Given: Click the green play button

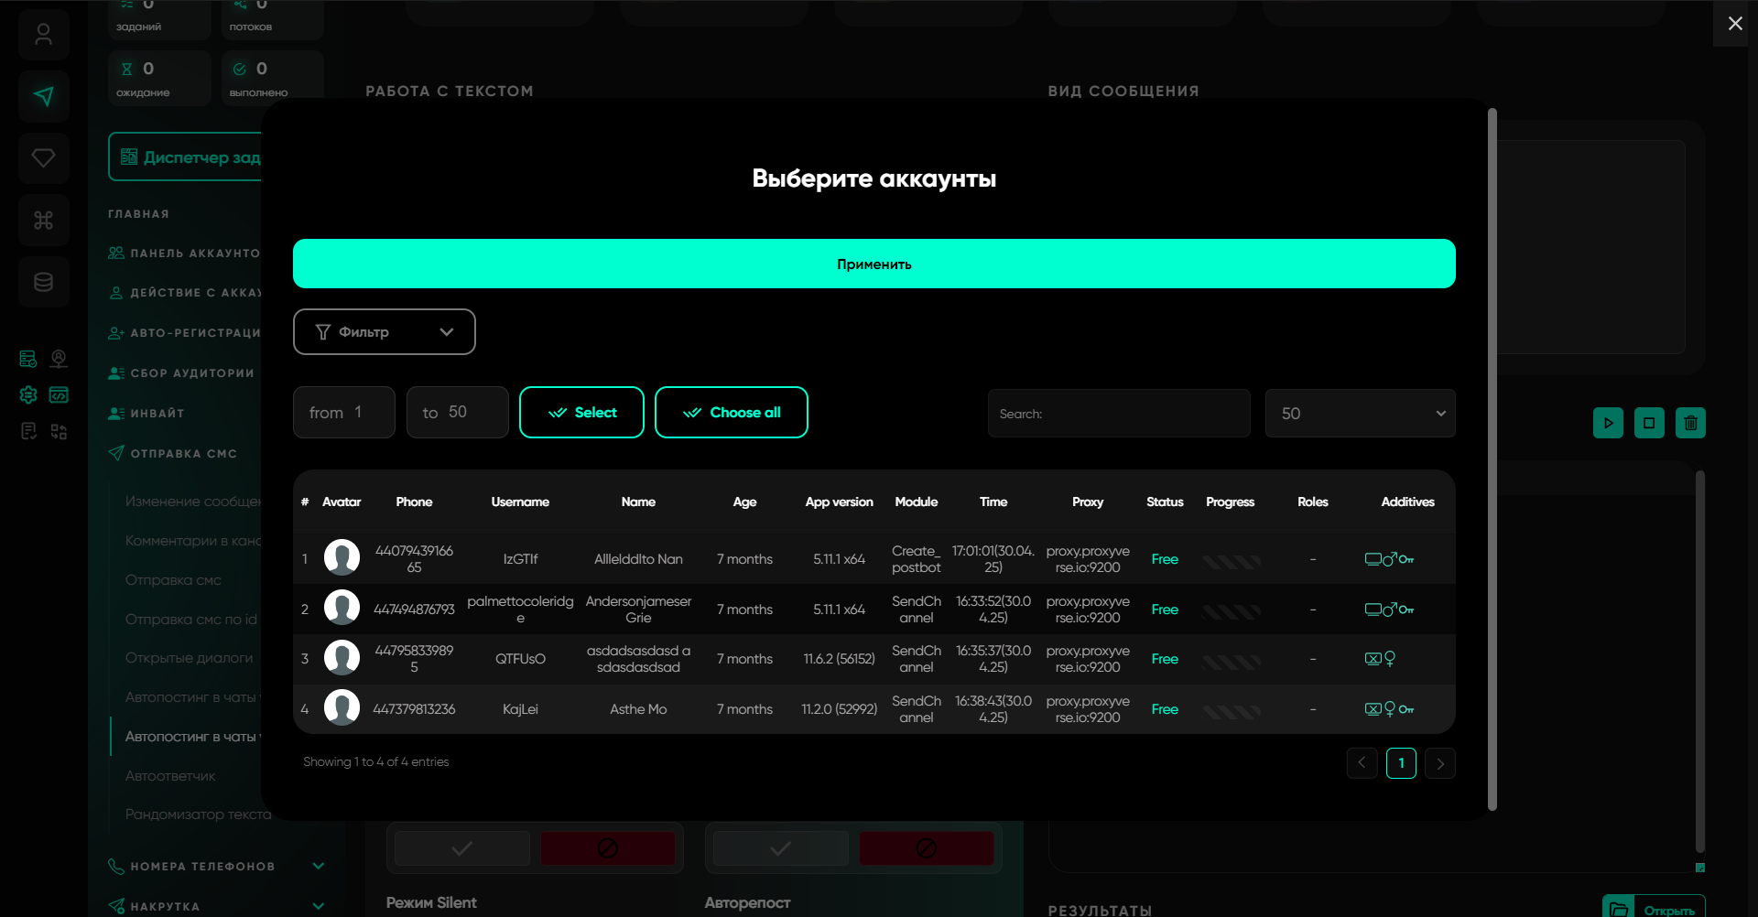Looking at the screenshot, I should (1608, 423).
